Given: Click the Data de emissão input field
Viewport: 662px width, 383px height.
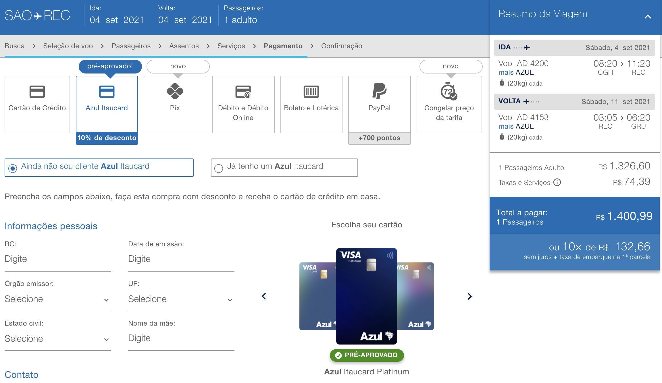Looking at the screenshot, I should click(181, 260).
